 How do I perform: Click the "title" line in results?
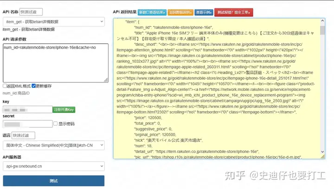click(215, 36)
